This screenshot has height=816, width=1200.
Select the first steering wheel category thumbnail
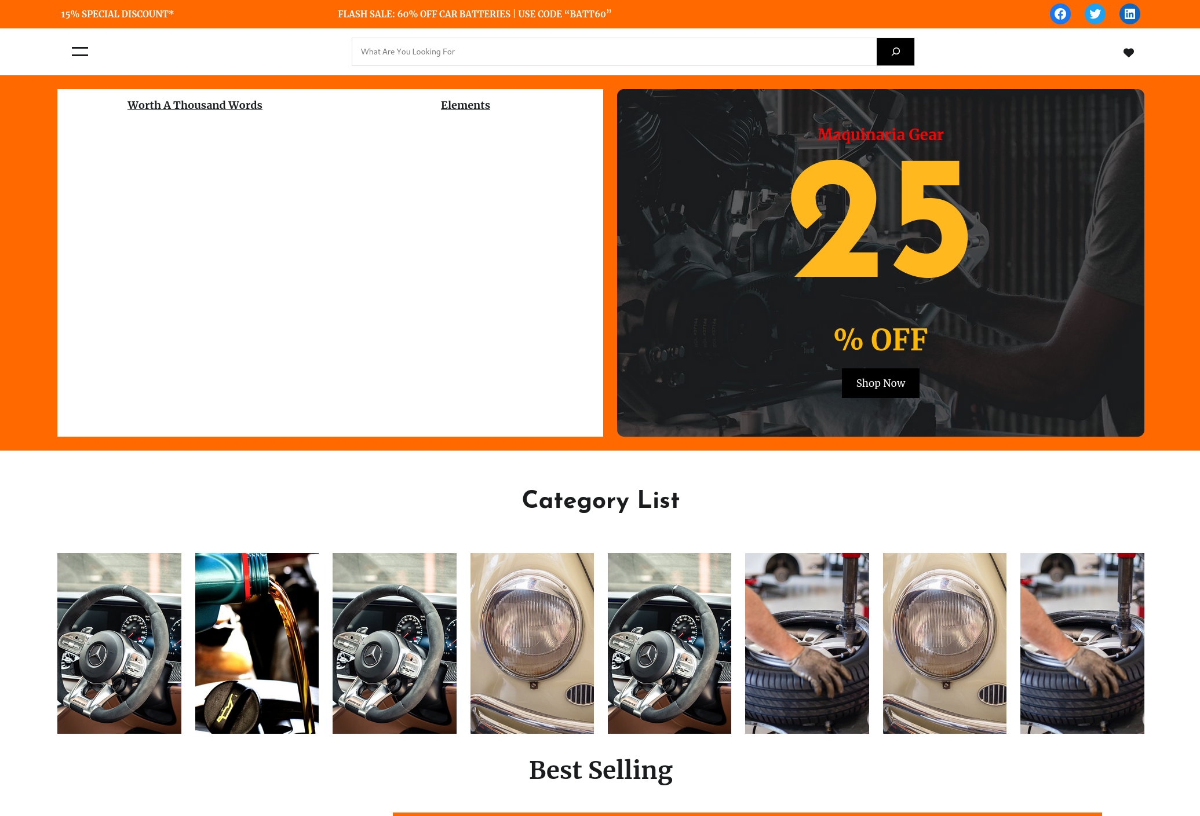pos(119,643)
